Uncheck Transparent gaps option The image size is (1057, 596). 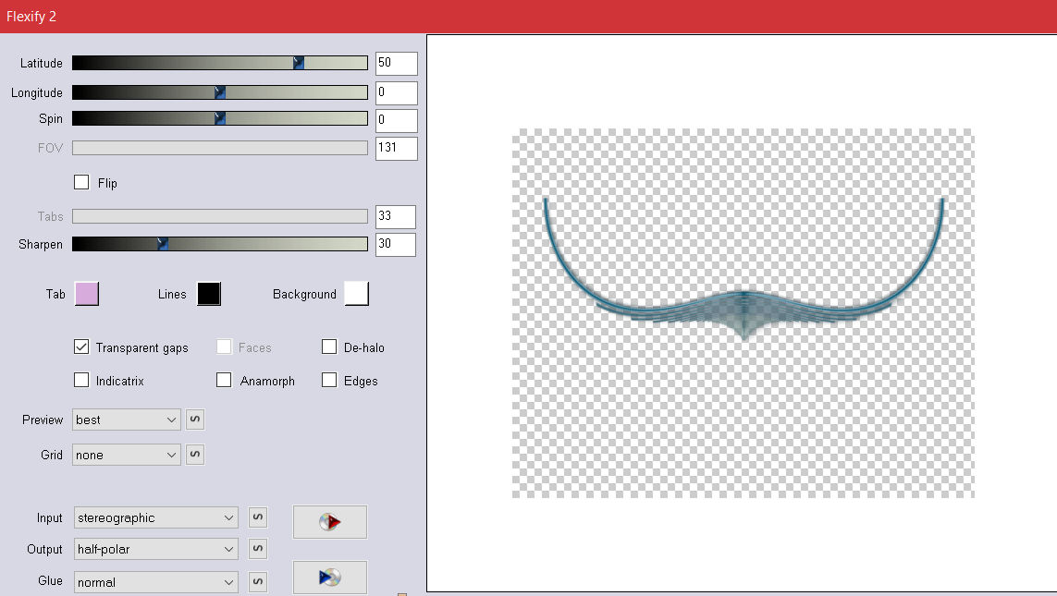point(81,347)
